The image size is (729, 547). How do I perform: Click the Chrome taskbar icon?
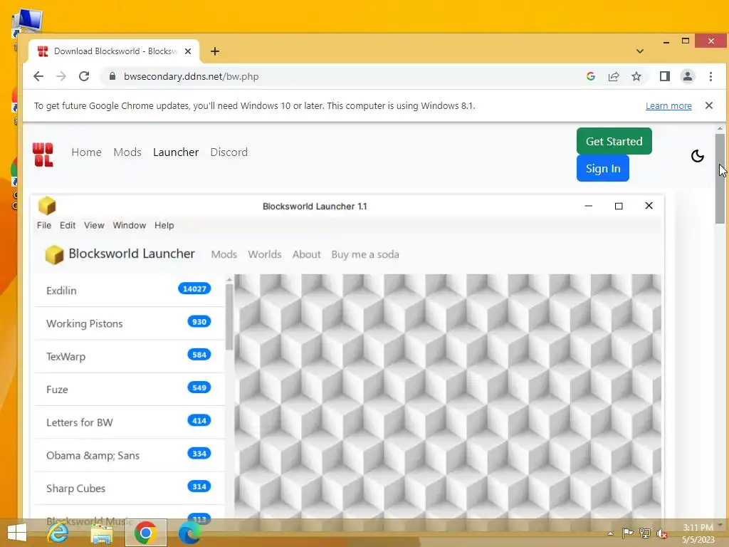(x=145, y=533)
